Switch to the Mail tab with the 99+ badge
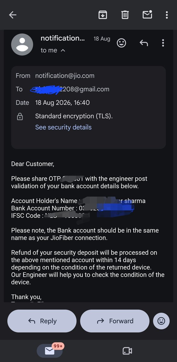The height and width of the screenshot is (362, 177). point(50,351)
